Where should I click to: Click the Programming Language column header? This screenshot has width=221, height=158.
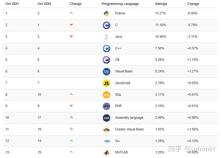click(120, 4)
